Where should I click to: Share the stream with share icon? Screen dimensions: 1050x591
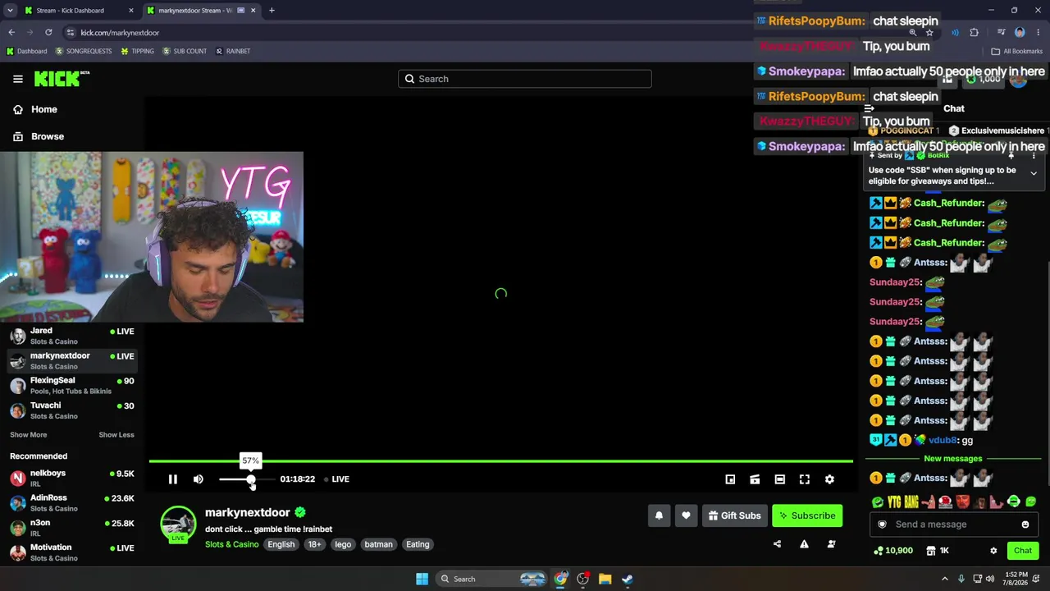point(777,543)
